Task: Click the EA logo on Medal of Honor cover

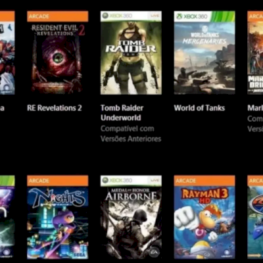Action: click(154, 252)
